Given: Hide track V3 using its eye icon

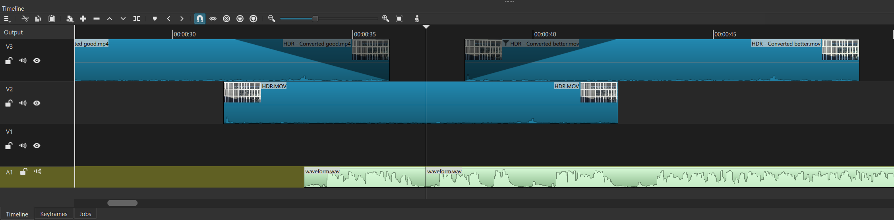Looking at the screenshot, I should [37, 61].
